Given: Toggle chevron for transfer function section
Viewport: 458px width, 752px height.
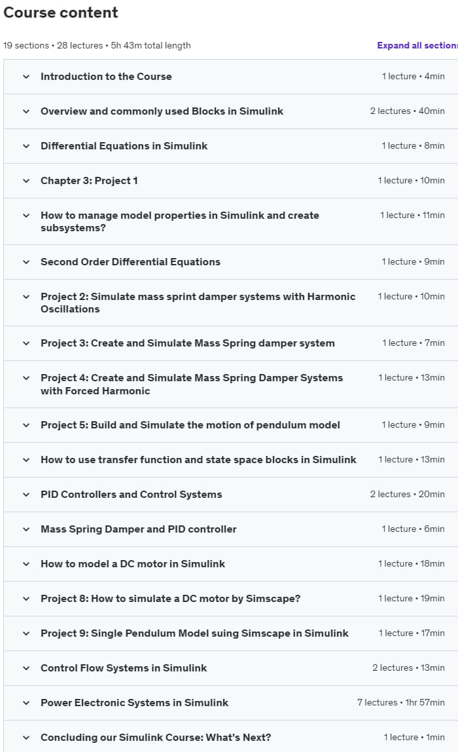Looking at the screenshot, I should [x=26, y=460].
